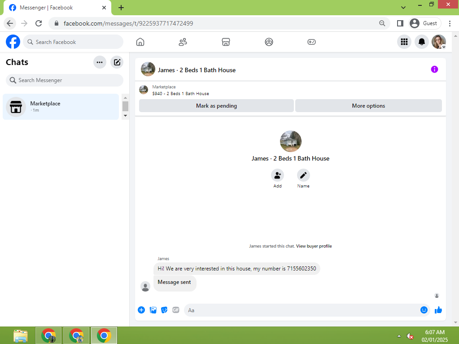This screenshot has height=344, width=459.
Task: Click the Aa message input field
Action: (302, 310)
